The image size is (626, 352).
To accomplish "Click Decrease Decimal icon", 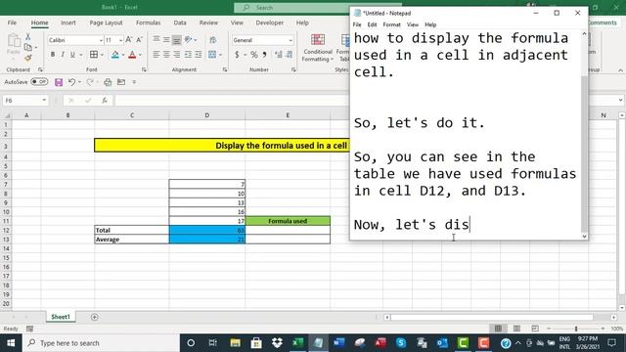I will click(290, 55).
